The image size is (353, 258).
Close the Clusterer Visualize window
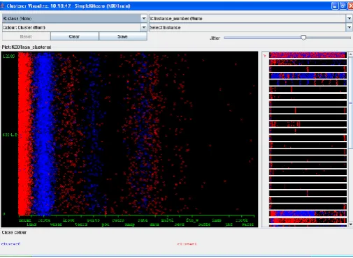click(350, 6)
